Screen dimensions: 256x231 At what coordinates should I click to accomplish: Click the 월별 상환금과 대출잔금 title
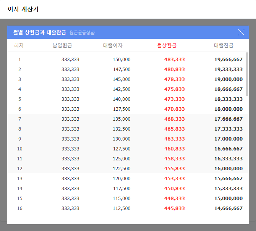[x=40, y=32]
